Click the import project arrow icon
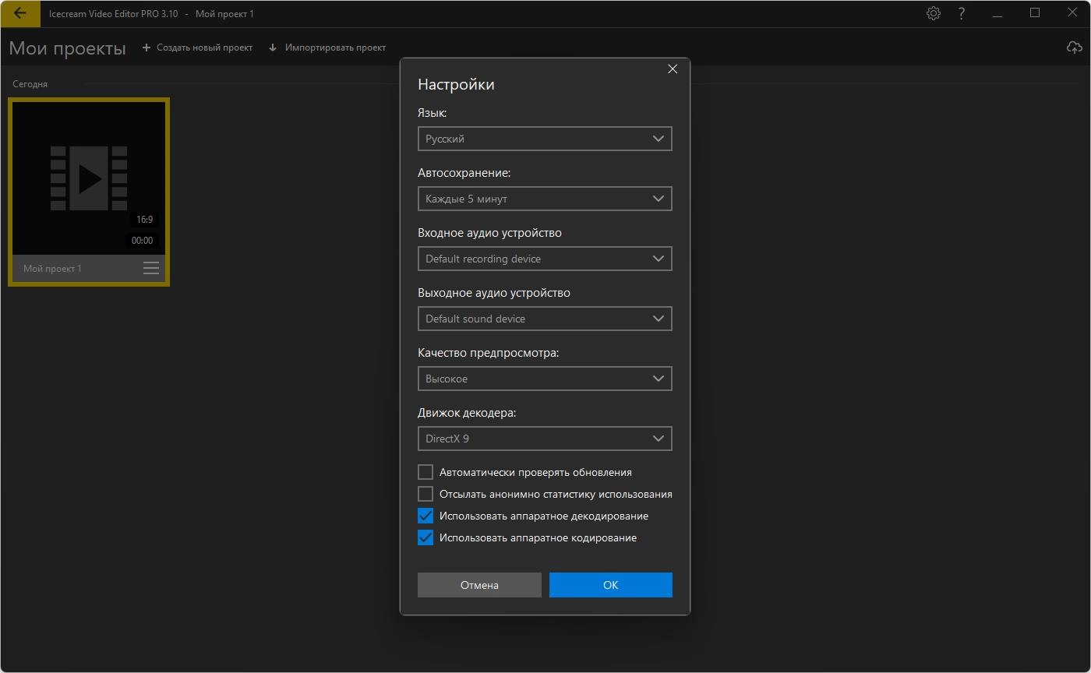 pyautogui.click(x=273, y=48)
